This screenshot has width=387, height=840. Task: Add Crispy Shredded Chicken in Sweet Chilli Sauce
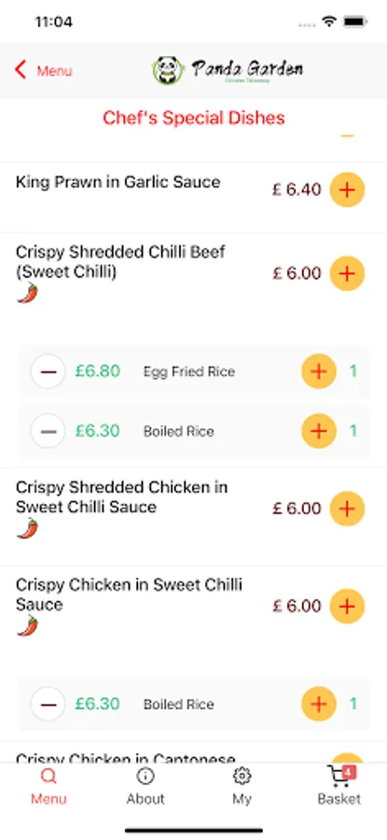click(x=347, y=509)
